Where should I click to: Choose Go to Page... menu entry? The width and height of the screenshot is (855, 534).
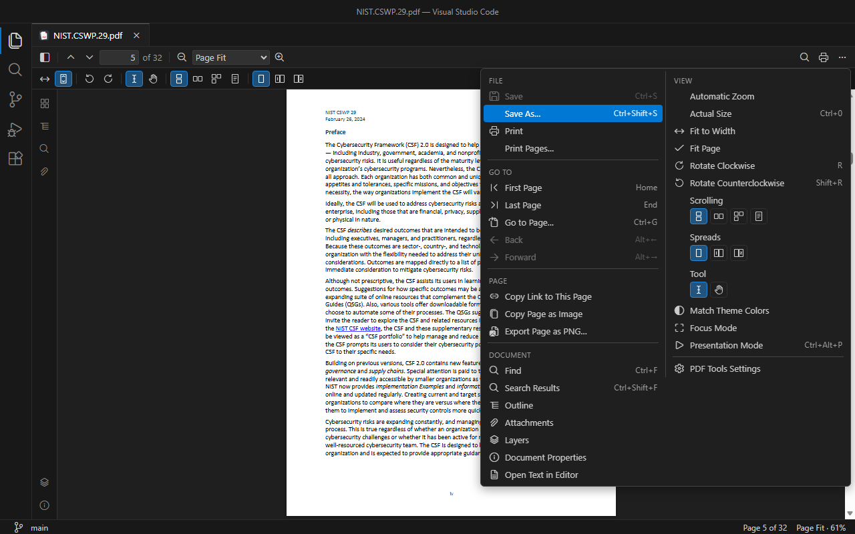point(573,222)
